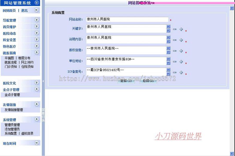Click the 退出 logout link
Screen dimensions: 235x156
click(23, 10)
